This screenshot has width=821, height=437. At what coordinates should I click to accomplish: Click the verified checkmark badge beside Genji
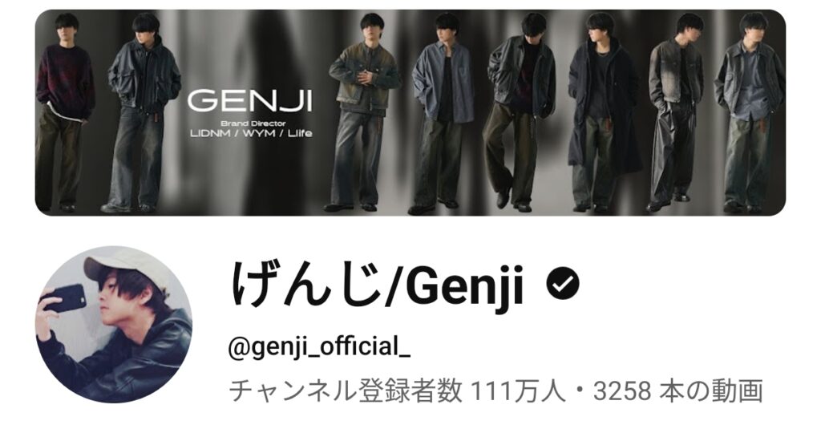(563, 283)
